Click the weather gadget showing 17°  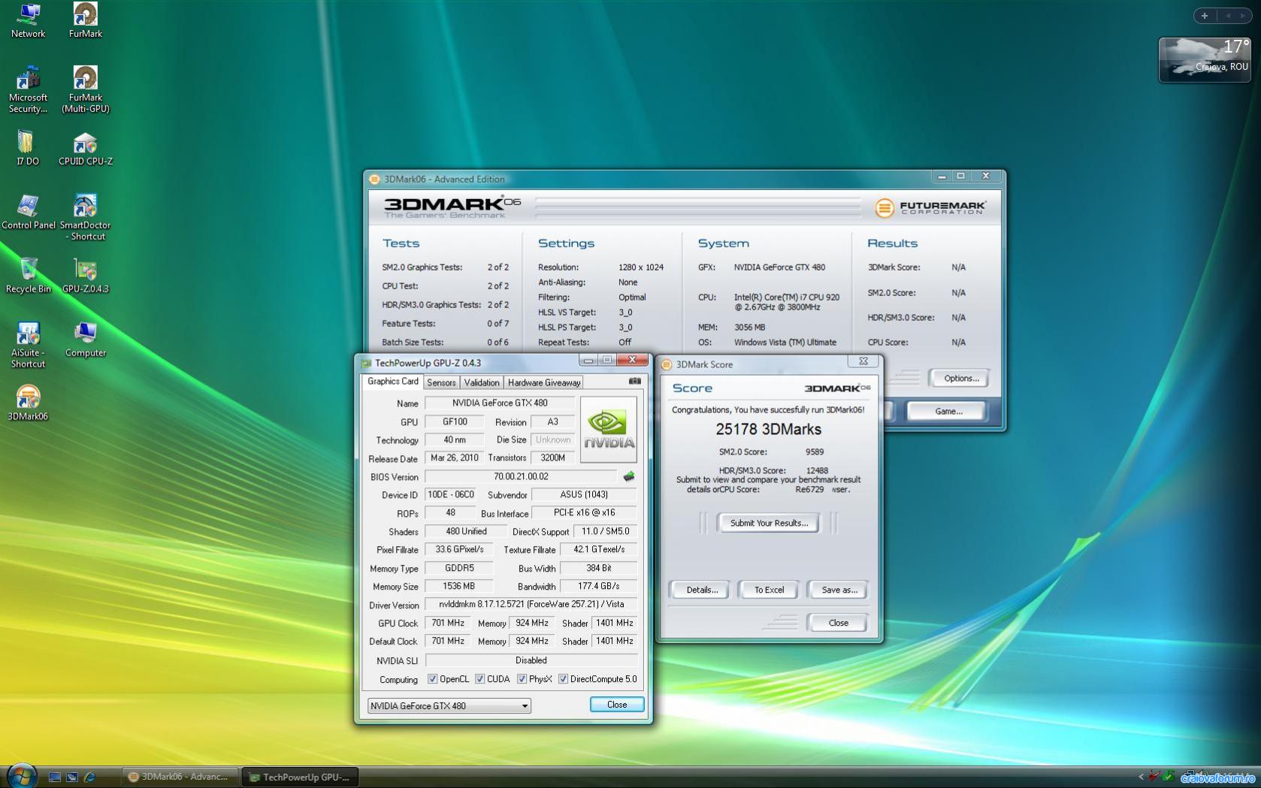pyautogui.click(x=1205, y=60)
